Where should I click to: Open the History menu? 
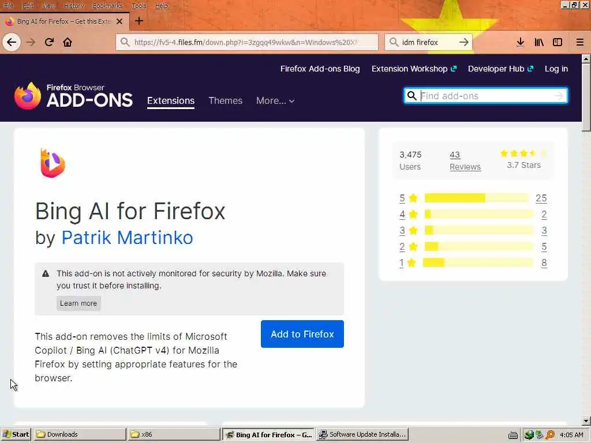click(x=73, y=6)
